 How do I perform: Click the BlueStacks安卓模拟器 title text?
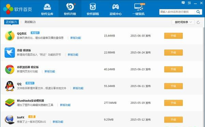click(x=30, y=101)
